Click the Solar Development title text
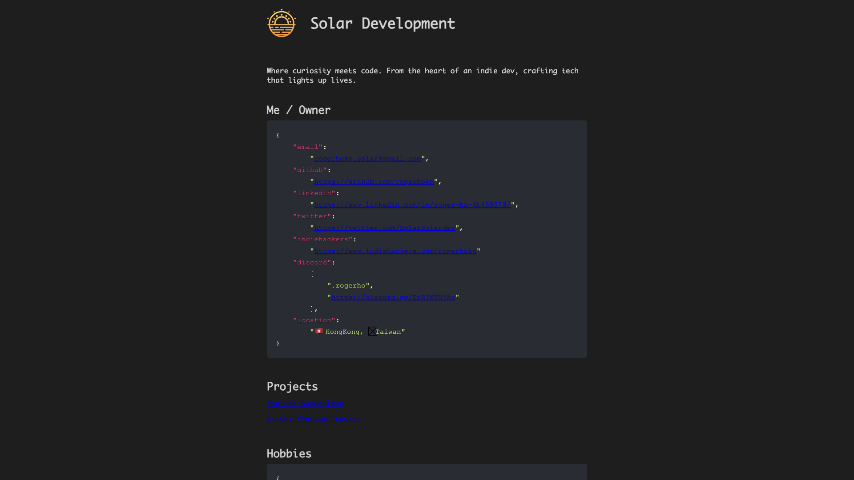Screen dimensions: 854x480 pyautogui.click(x=383, y=24)
